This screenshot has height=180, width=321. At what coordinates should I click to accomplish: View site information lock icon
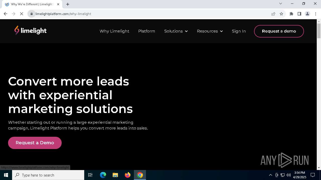(x=32, y=14)
